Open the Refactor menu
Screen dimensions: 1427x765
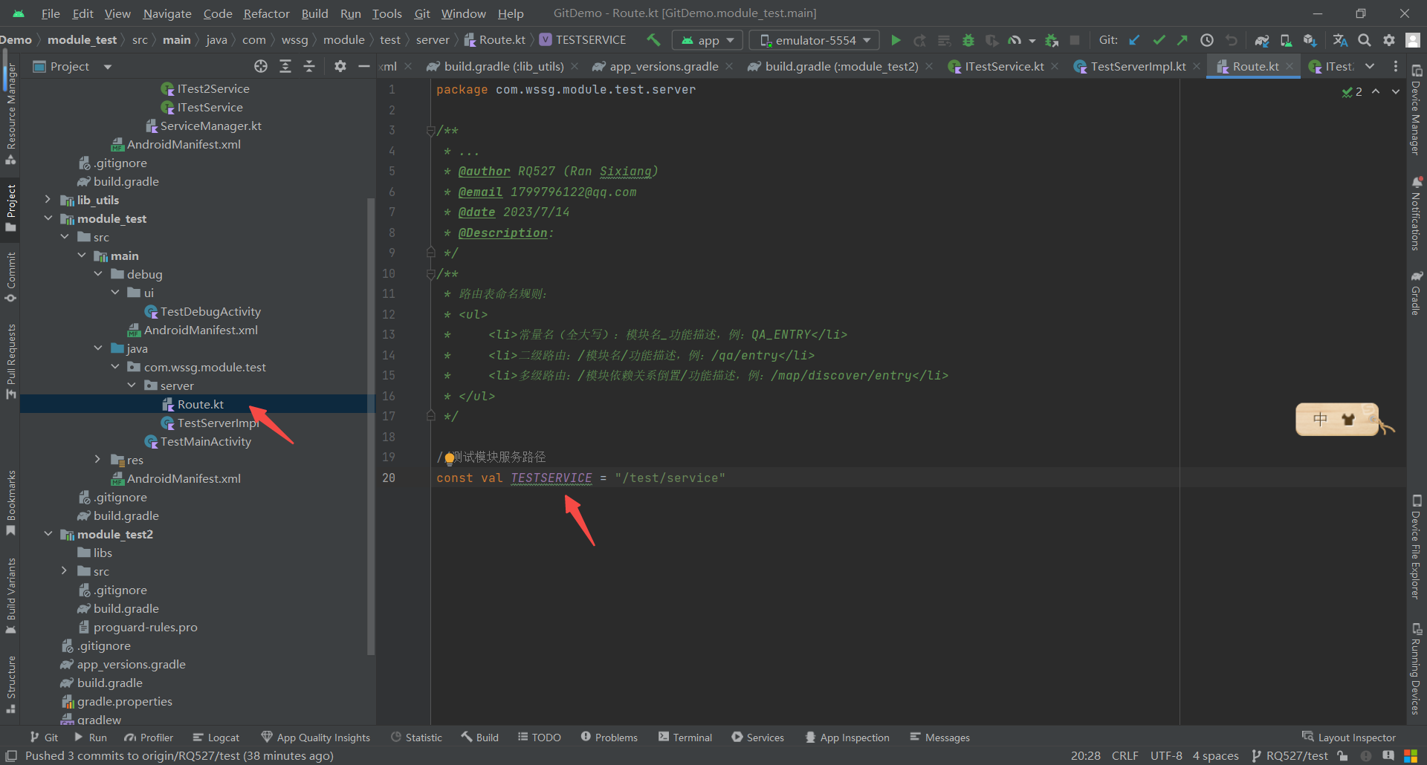pyautogui.click(x=266, y=13)
